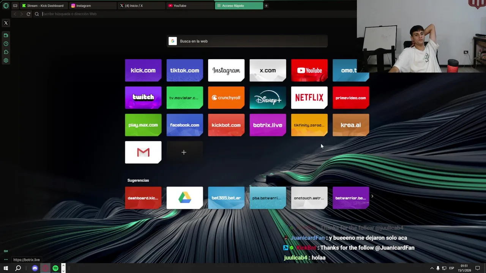The width and height of the screenshot is (486, 273).
Task: Open the tv.movistar speed dial tile
Action: coord(185,98)
